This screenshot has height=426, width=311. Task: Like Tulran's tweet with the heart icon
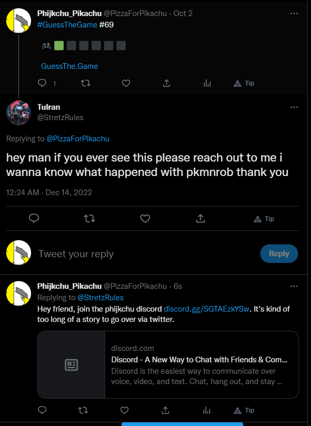145,218
